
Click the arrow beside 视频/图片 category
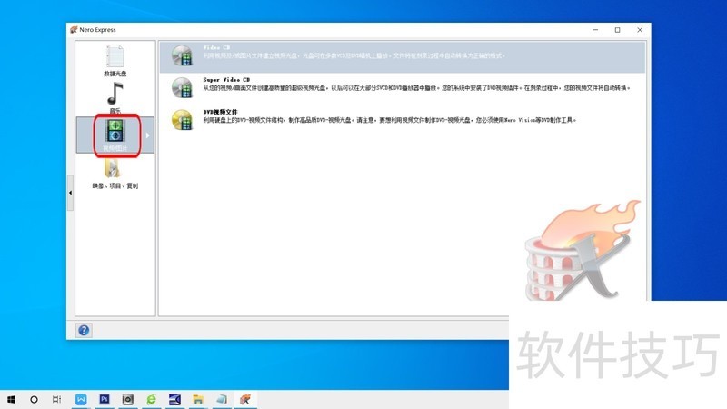tap(148, 135)
